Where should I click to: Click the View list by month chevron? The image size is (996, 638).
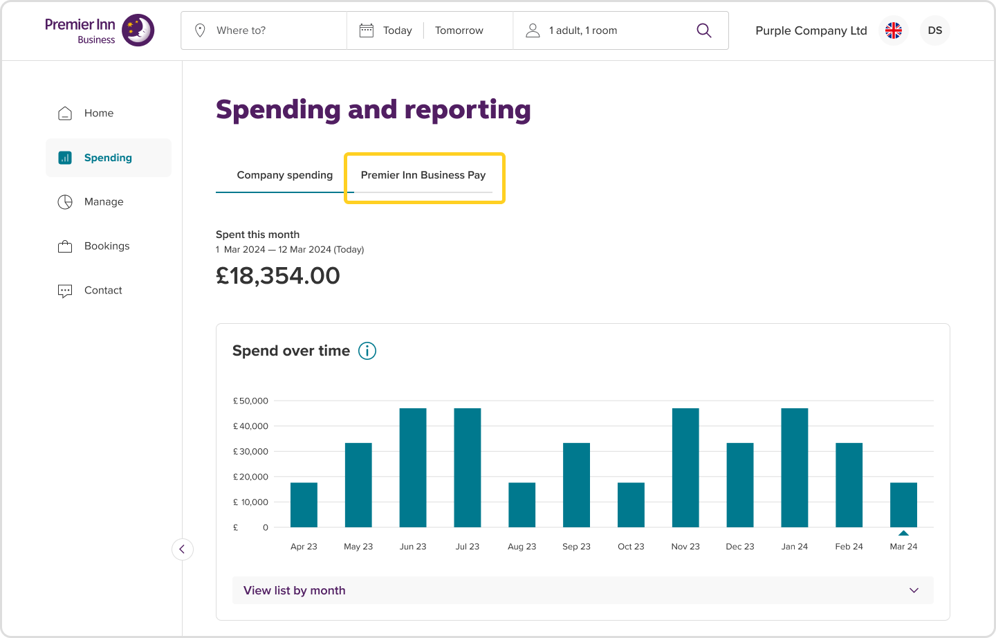(x=914, y=590)
